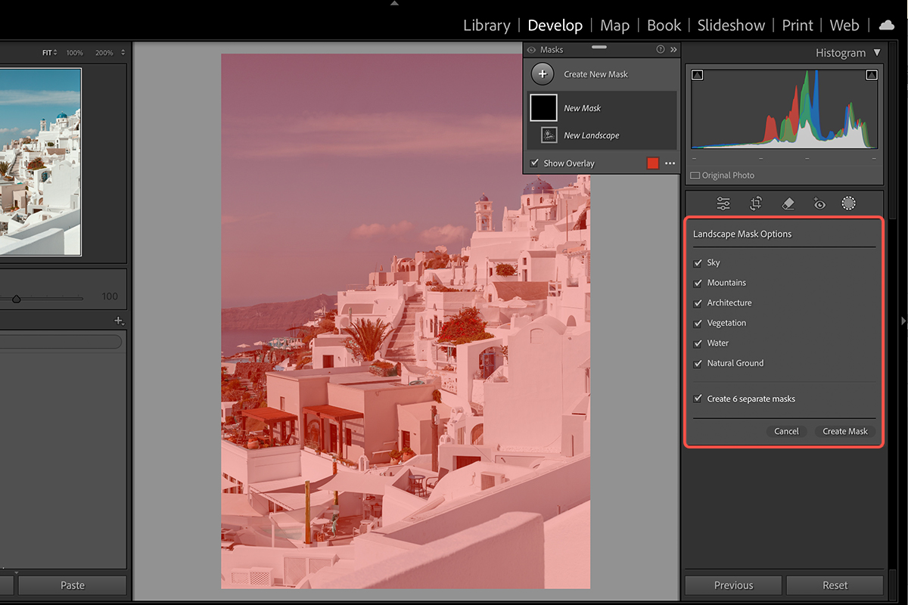Image resolution: width=908 pixels, height=605 pixels.
Task: Click the Create New Mask plus icon
Action: click(x=543, y=74)
